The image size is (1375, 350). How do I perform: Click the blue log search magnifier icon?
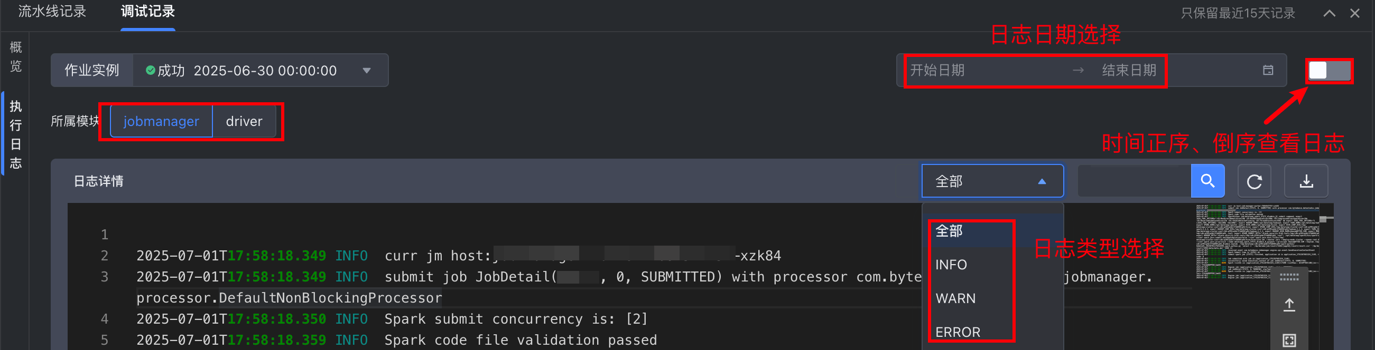[1207, 181]
